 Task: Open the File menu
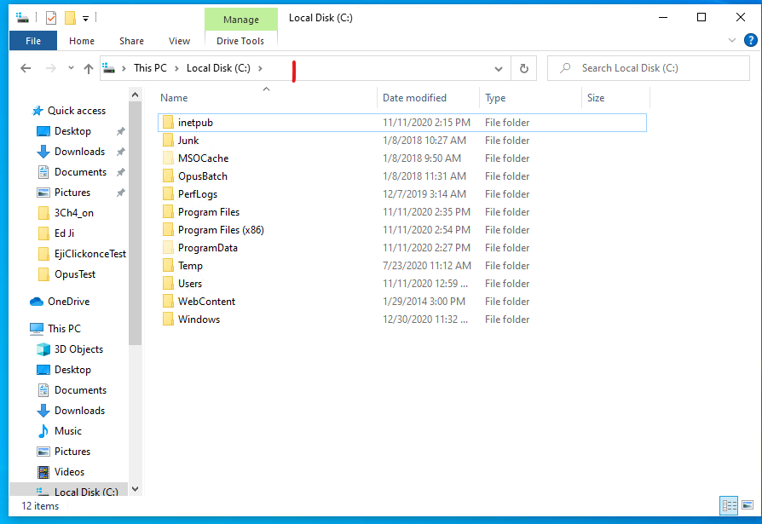33,41
